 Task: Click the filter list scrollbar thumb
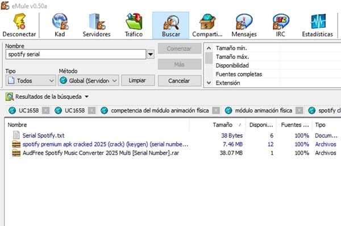coord(209,58)
